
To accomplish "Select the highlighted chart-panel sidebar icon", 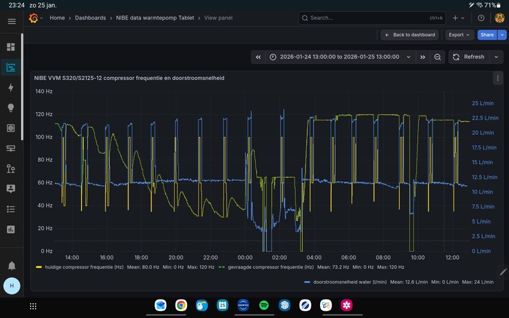I will coord(11,67).
